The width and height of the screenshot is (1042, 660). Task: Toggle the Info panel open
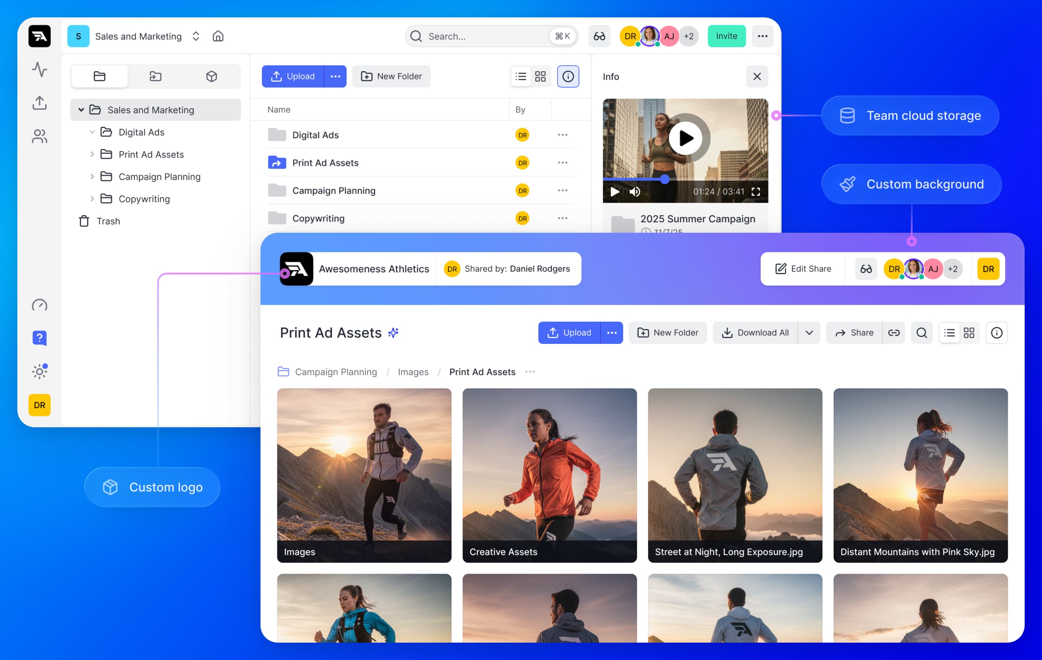click(568, 76)
